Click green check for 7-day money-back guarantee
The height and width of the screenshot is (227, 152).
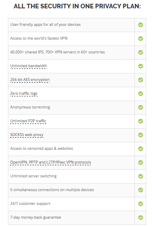tap(140, 217)
